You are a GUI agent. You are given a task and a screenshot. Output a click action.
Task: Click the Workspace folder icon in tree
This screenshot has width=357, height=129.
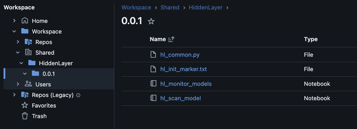tap(25, 31)
